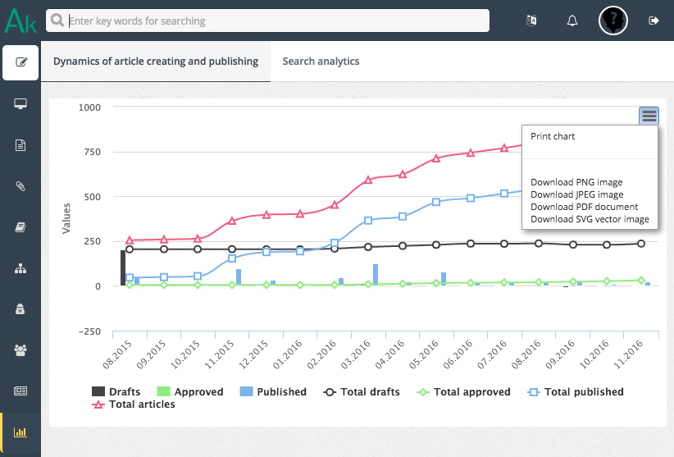
Task: Click the keyword search input field
Action: [267, 21]
